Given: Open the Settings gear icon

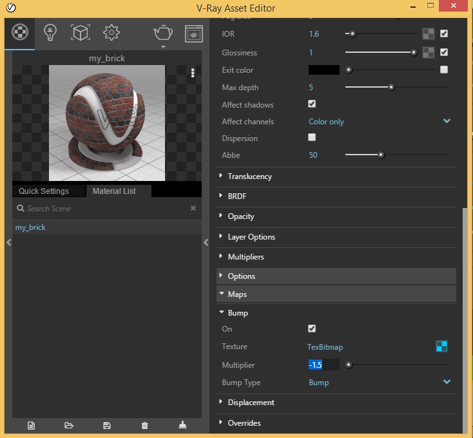Looking at the screenshot, I should coord(111,32).
